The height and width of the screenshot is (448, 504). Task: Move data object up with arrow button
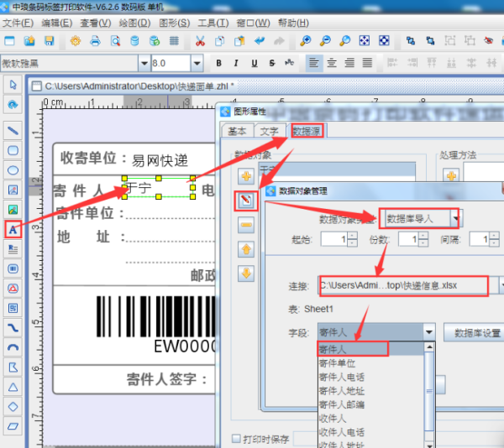click(x=246, y=248)
